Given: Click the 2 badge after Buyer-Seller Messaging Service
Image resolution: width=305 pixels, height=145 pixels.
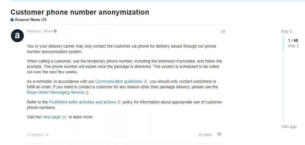Looking at the screenshot, I should pos(87,93).
